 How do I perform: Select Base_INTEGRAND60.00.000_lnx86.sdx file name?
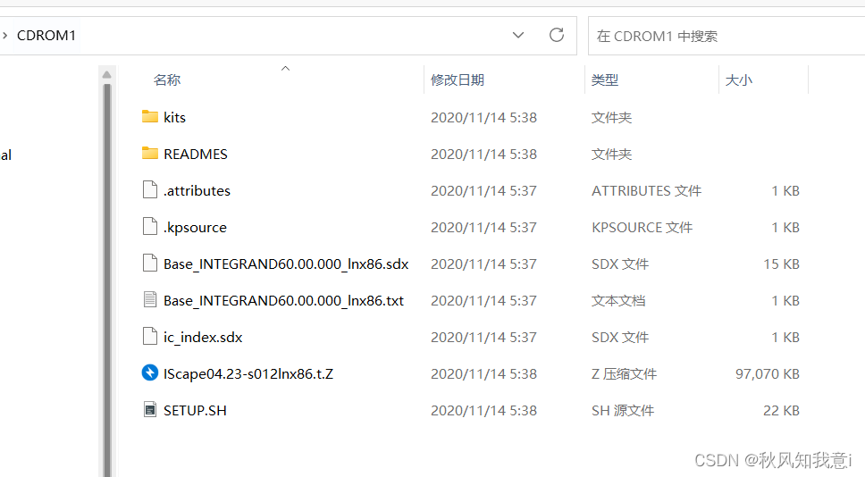[x=286, y=264]
